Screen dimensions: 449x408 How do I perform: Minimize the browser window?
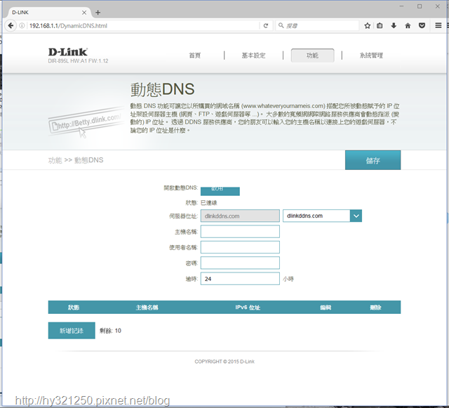[x=401, y=6]
